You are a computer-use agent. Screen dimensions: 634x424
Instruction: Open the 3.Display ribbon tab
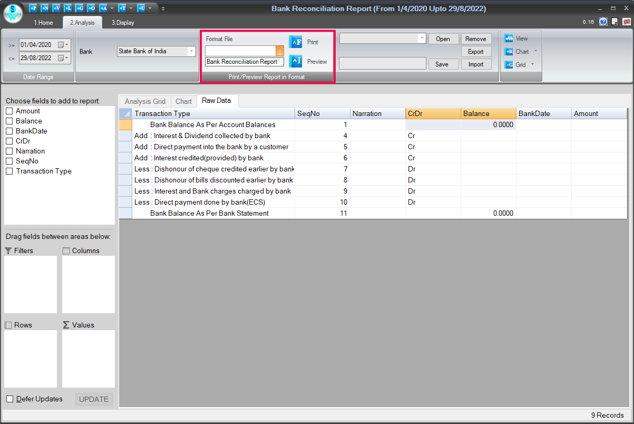coord(123,23)
